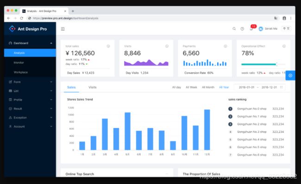Click the Ant Design Pro logo
This screenshot has height=184, width=301.
pos(28,29)
